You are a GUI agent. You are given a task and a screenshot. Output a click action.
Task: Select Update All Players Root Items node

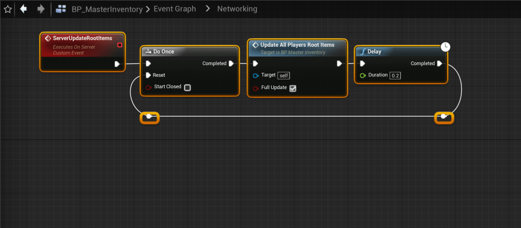click(x=297, y=45)
